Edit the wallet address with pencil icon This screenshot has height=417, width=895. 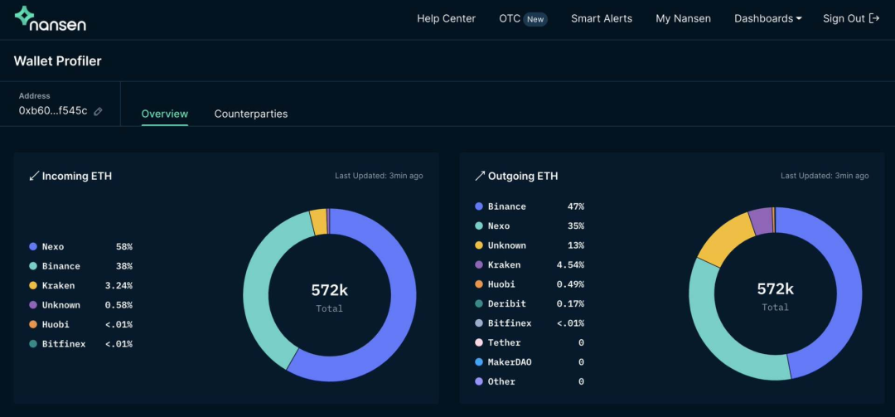pos(98,111)
